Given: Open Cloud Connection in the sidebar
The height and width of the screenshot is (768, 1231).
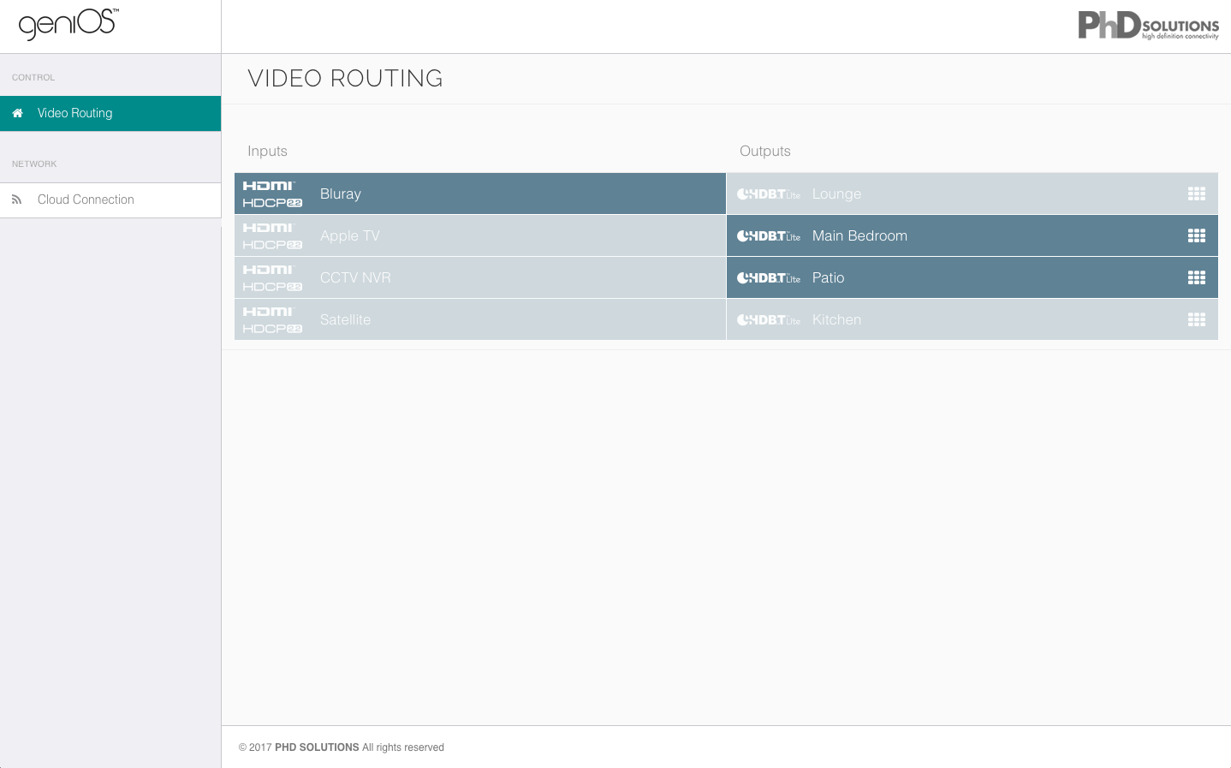Looking at the screenshot, I should click(110, 199).
